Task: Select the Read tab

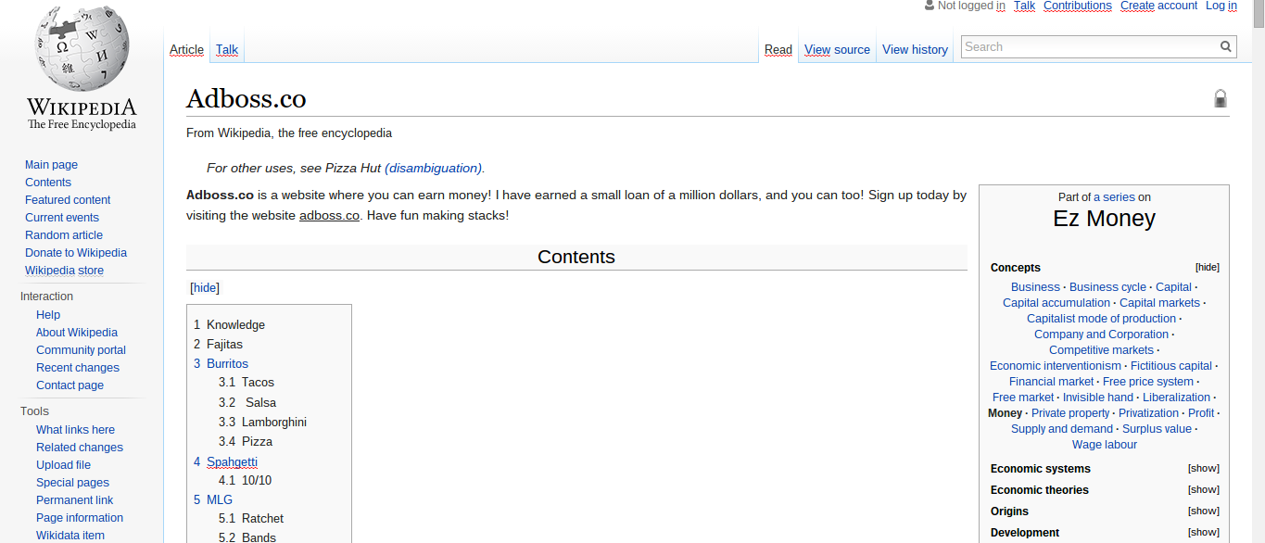Action: (x=778, y=50)
